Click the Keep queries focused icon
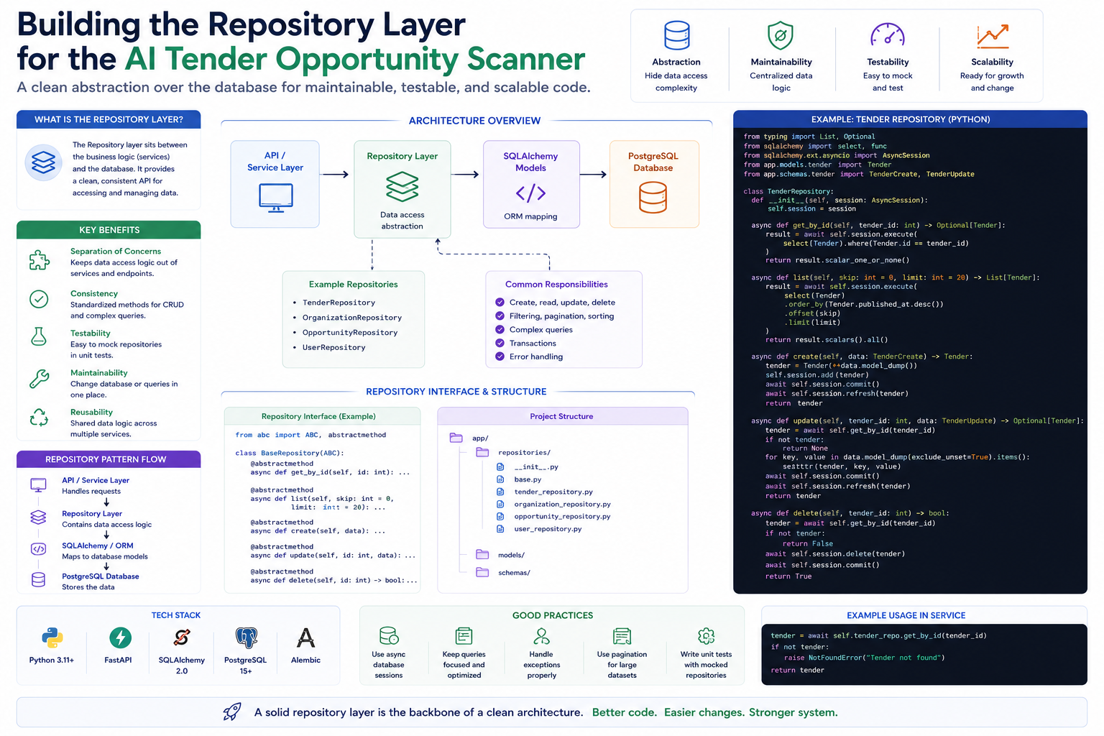Image resolution: width=1104 pixels, height=736 pixels. click(x=464, y=636)
